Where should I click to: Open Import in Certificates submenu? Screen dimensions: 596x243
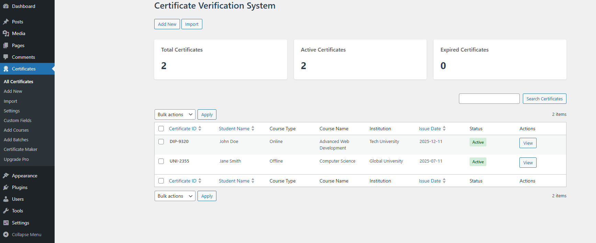pos(10,101)
